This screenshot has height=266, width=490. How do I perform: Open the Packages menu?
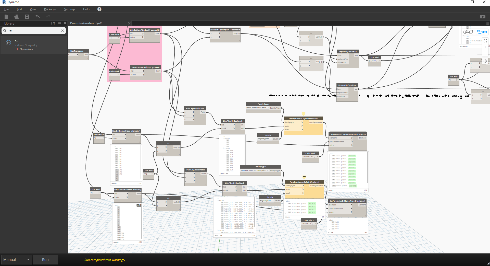coord(50,9)
